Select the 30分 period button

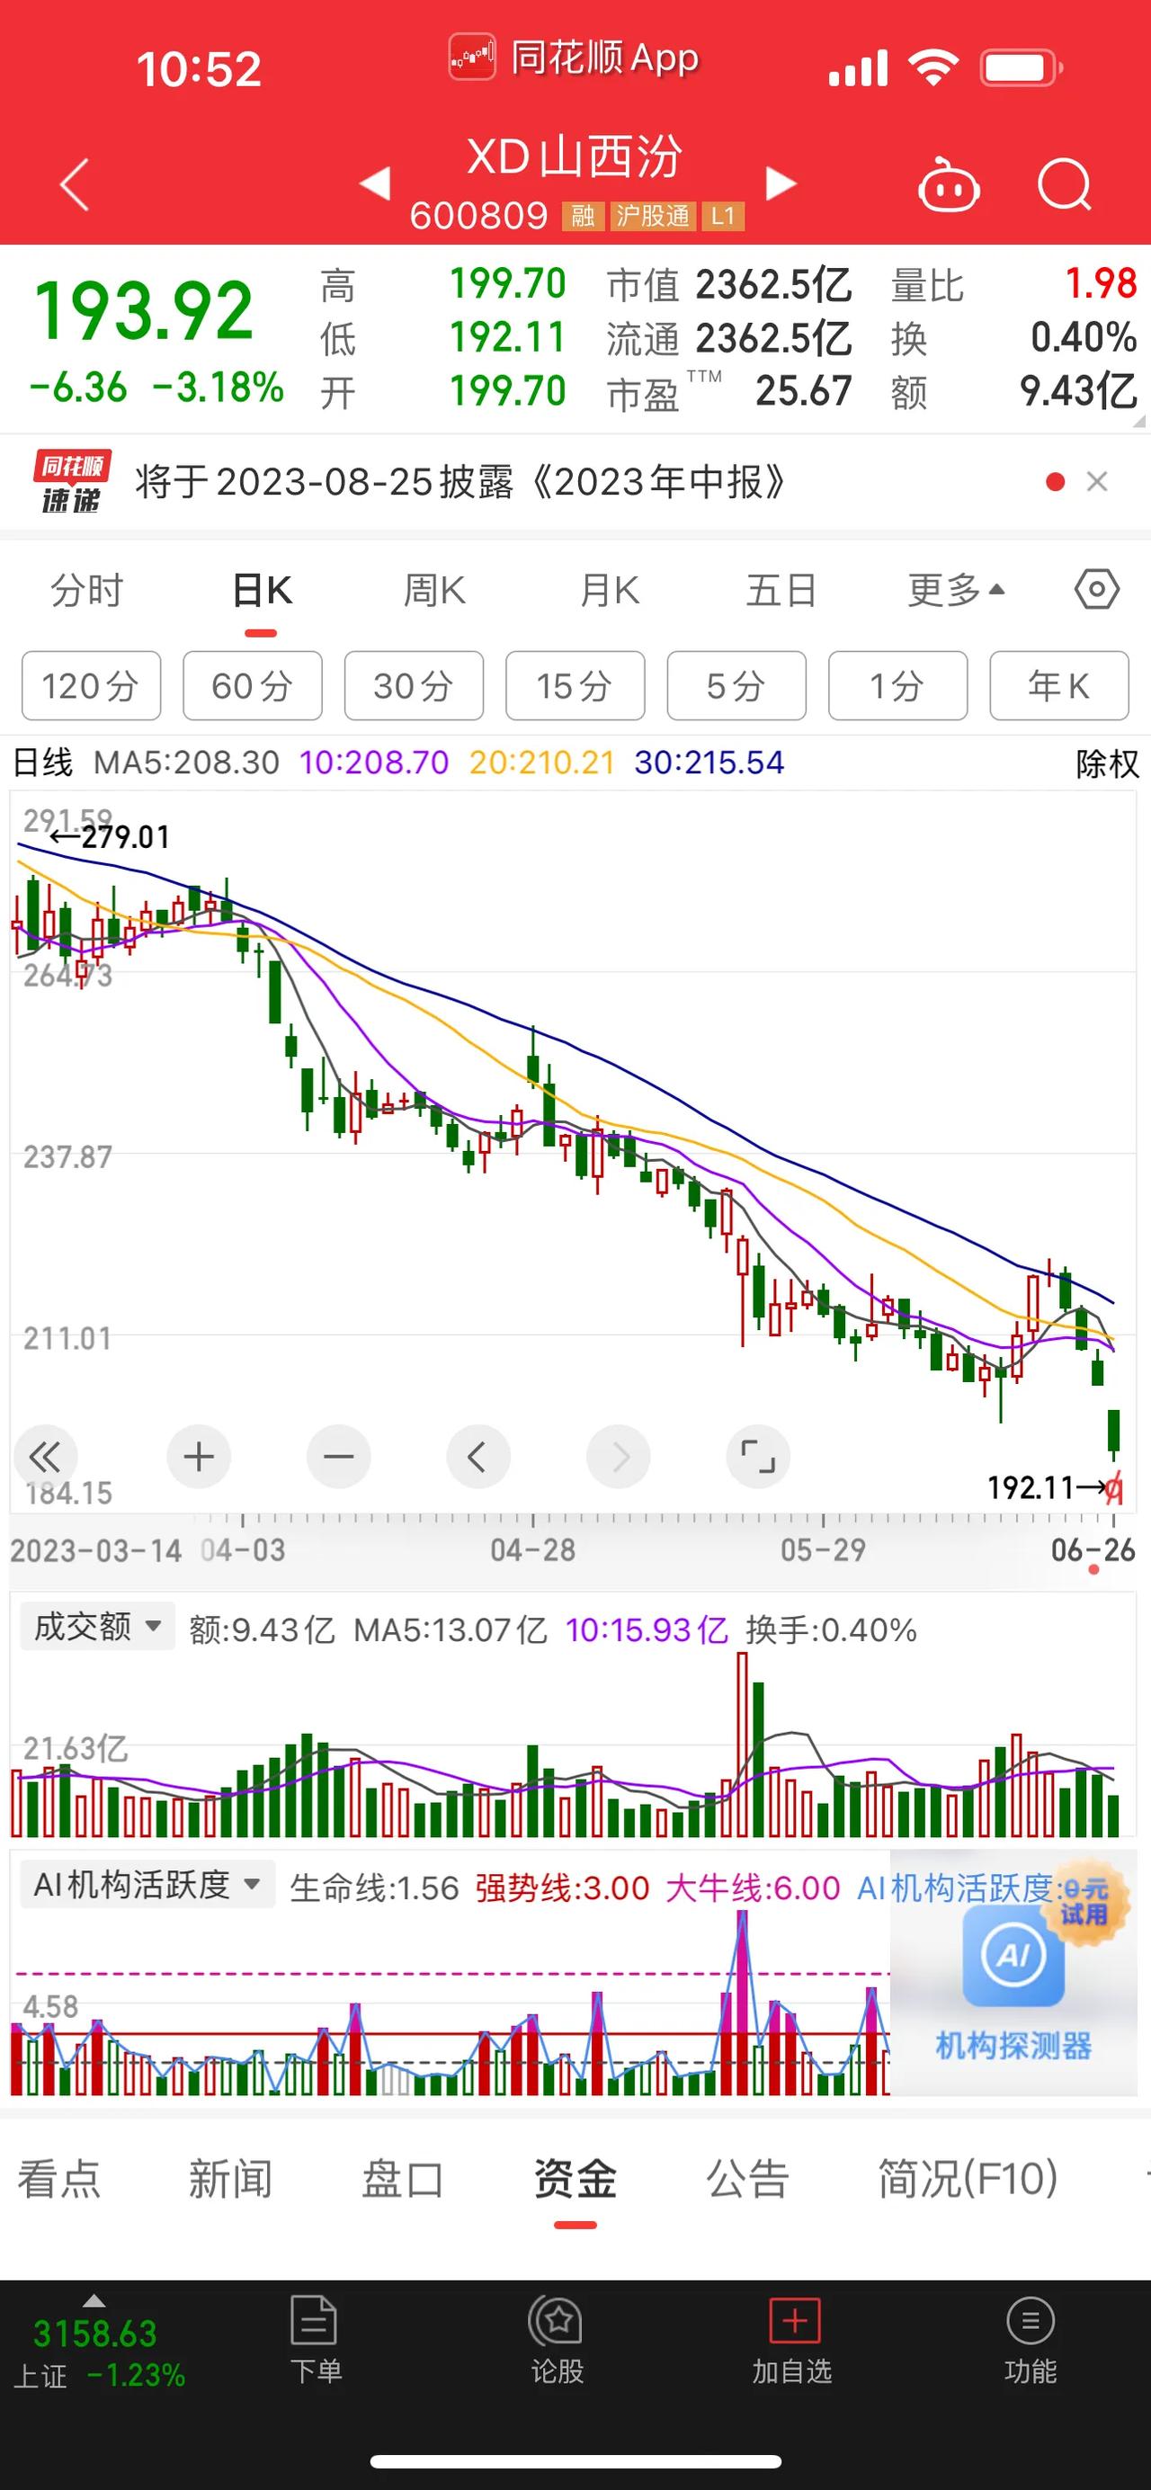pyautogui.click(x=414, y=686)
